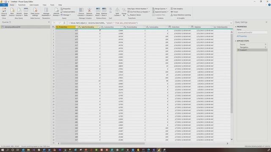This screenshot has width=271, height=152.
Task: Select the Source applied step
Action: (x=252, y=44)
